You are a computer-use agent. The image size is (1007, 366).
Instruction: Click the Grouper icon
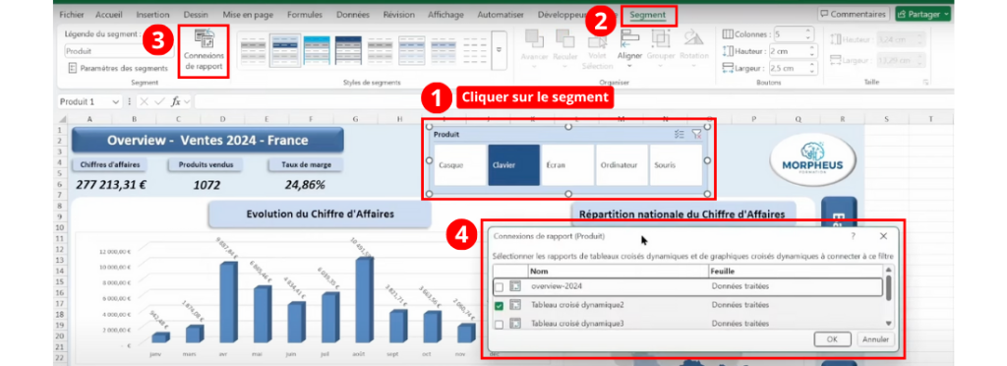(660, 39)
